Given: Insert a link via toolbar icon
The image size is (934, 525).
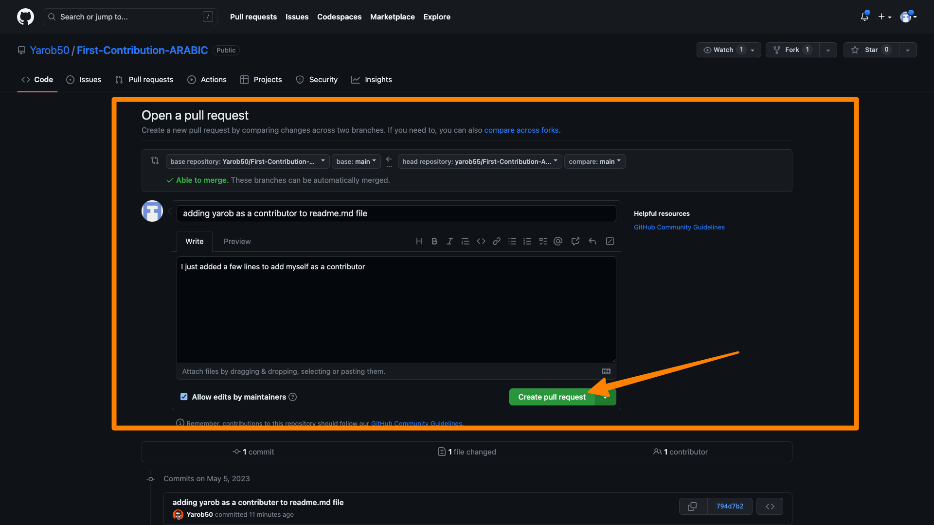Looking at the screenshot, I should pyautogui.click(x=496, y=241).
